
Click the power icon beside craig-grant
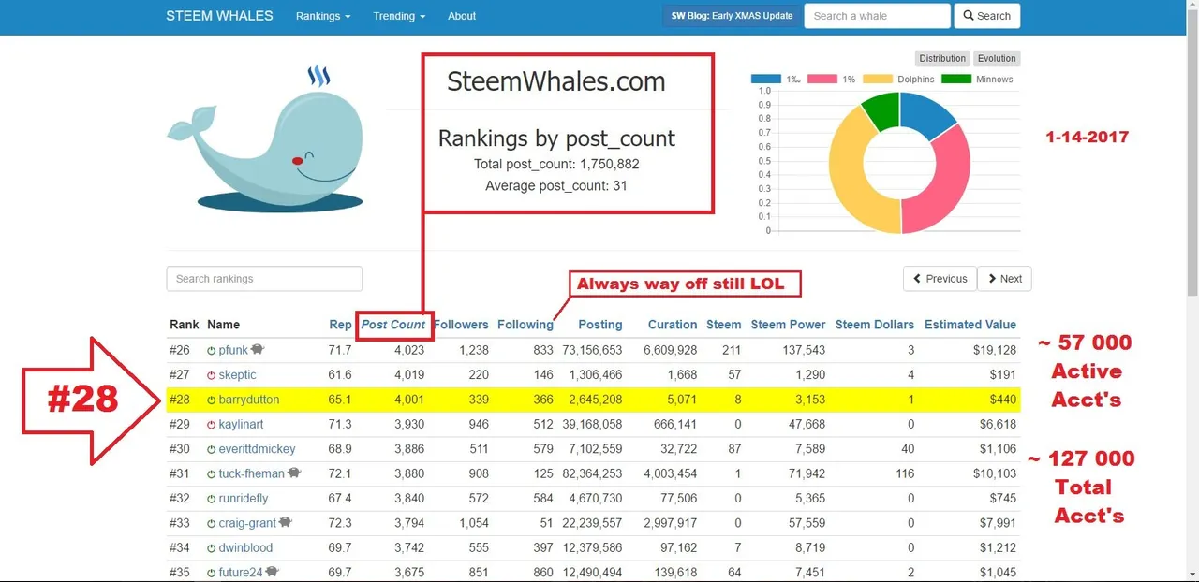212,524
